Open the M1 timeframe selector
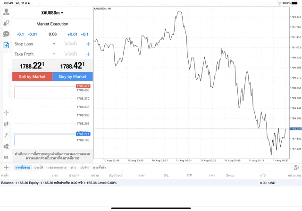The width and height of the screenshot is (302, 211). pos(6,157)
